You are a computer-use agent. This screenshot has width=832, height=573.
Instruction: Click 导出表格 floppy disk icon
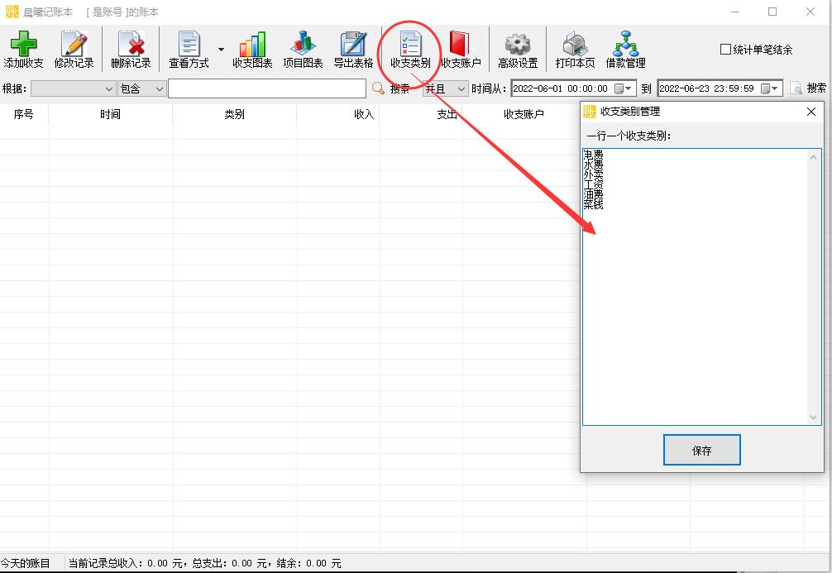tap(353, 44)
